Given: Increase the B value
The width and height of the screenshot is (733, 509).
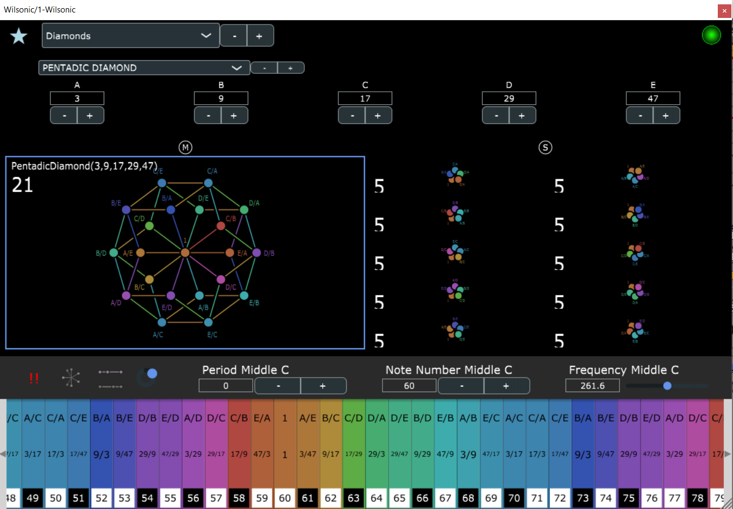Looking at the screenshot, I should [234, 116].
